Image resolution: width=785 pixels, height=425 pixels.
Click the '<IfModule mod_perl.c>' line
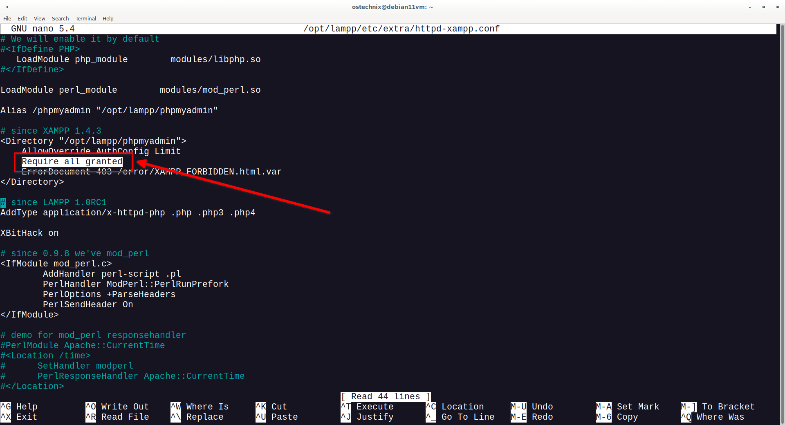(56, 264)
